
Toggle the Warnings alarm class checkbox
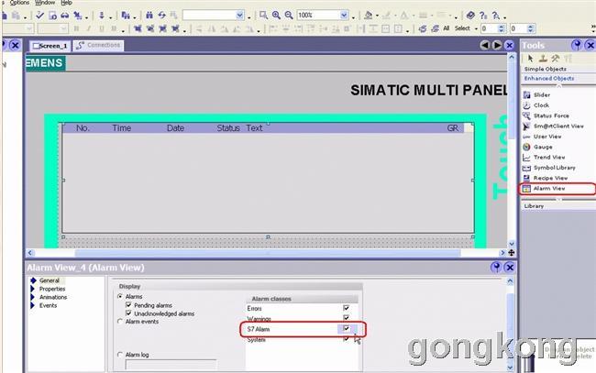click(346, 318)
